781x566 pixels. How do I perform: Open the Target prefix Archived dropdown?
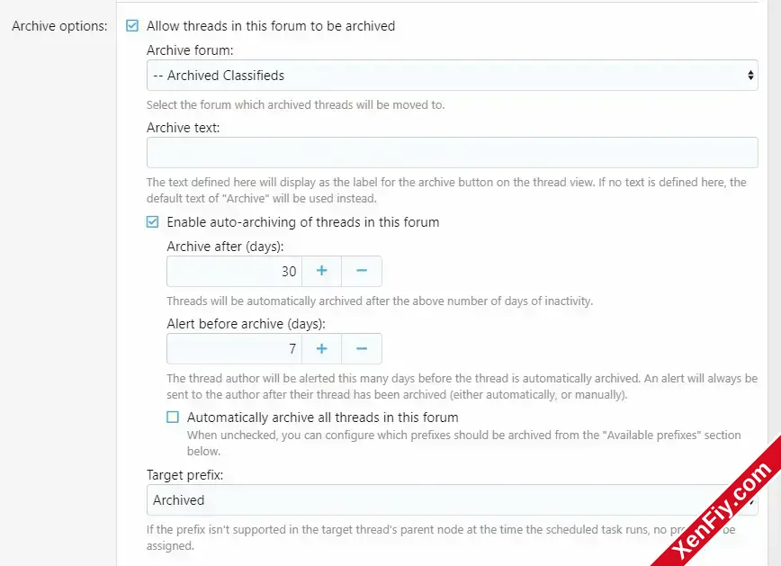[x=453, y=499]
